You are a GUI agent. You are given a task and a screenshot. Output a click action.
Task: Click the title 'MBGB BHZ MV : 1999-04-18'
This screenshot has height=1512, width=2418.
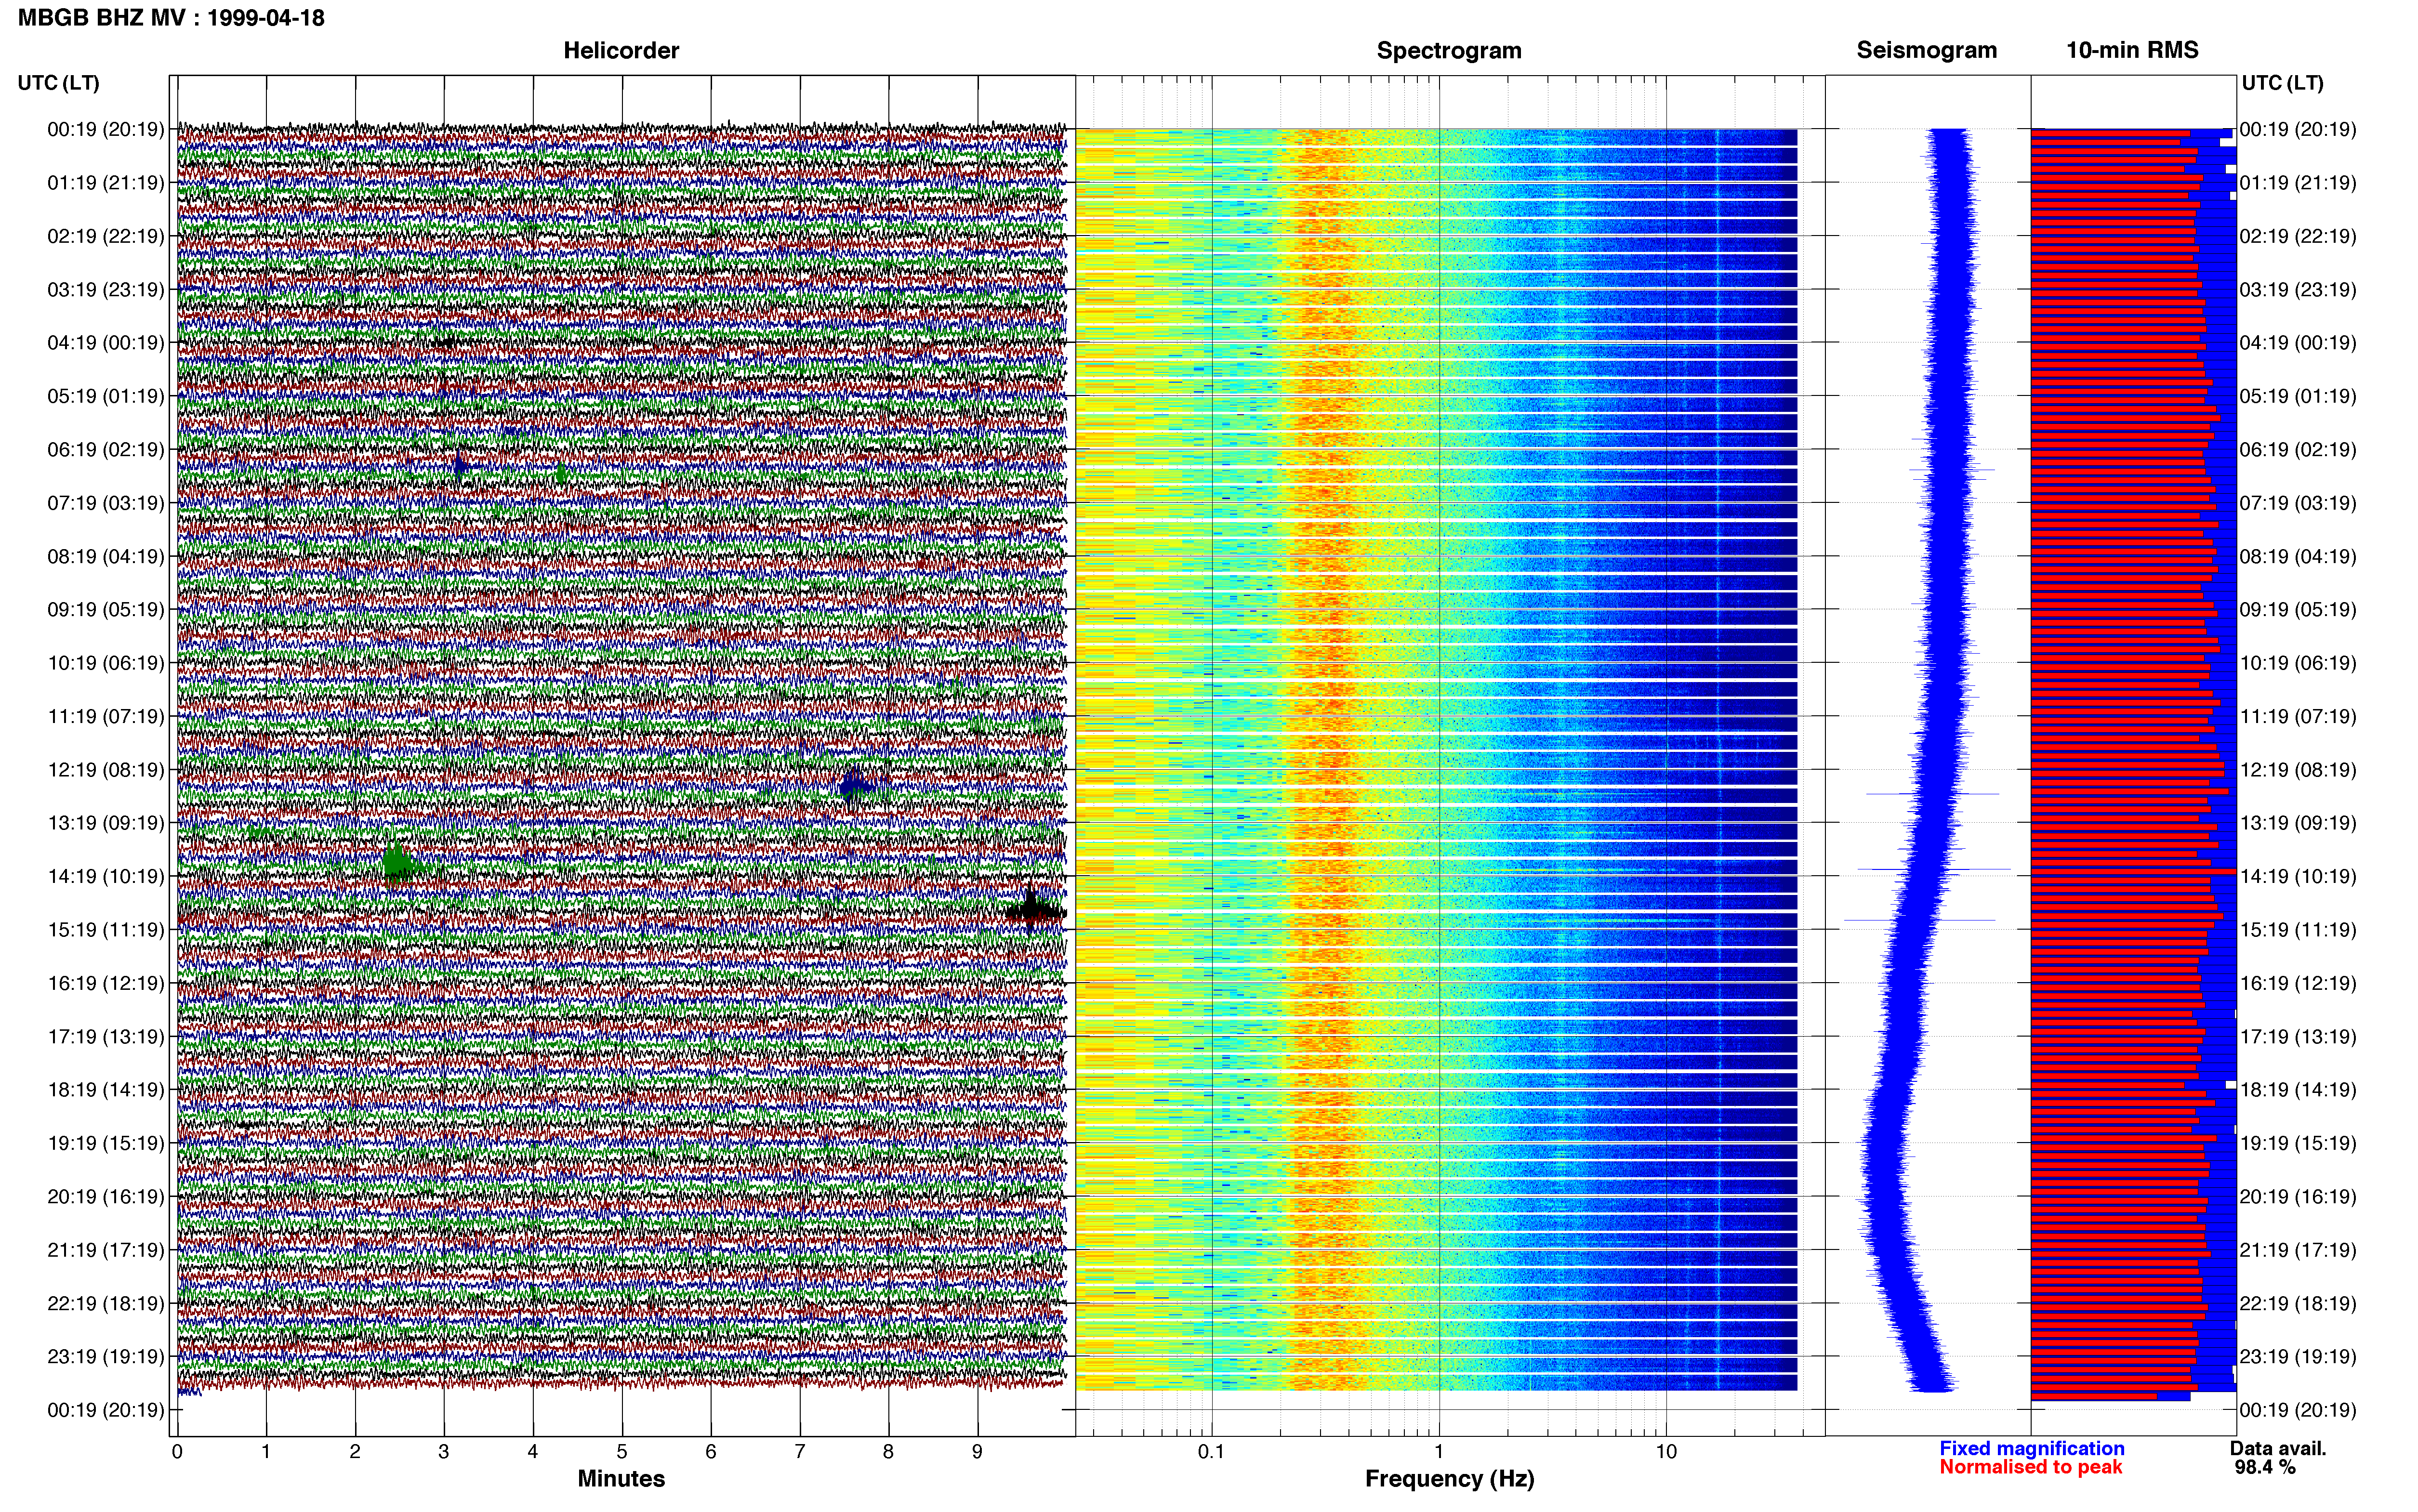pyautogui.click(x=171, y=18)
